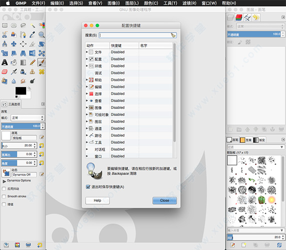Open the 窗口(W) menu

tap(209, 3)
